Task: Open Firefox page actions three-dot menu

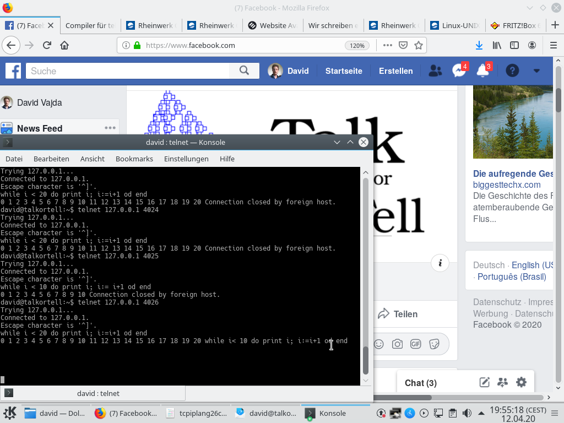Action: click(x=388, y=45)
